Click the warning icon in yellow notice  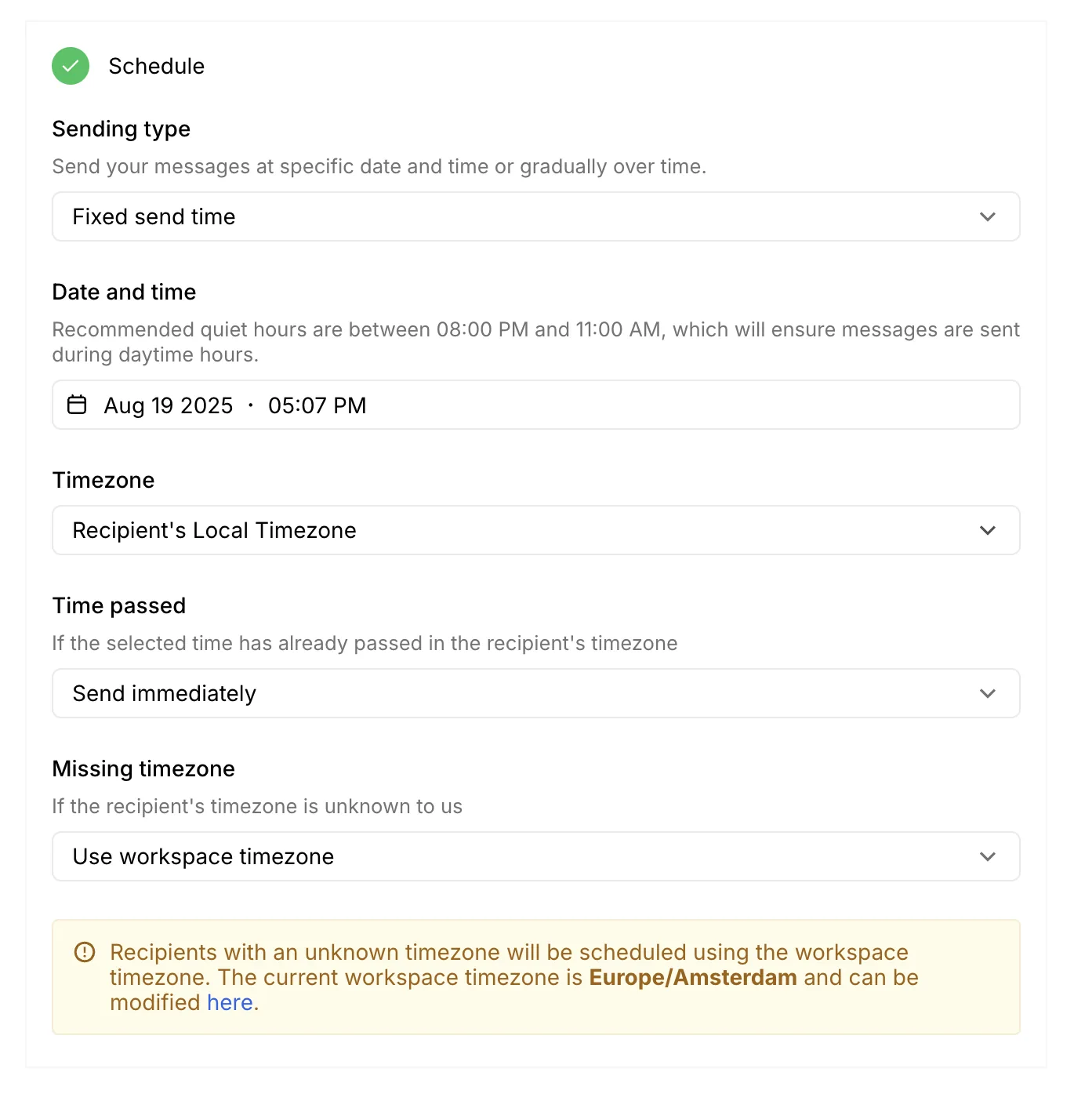tap(85, 952)
